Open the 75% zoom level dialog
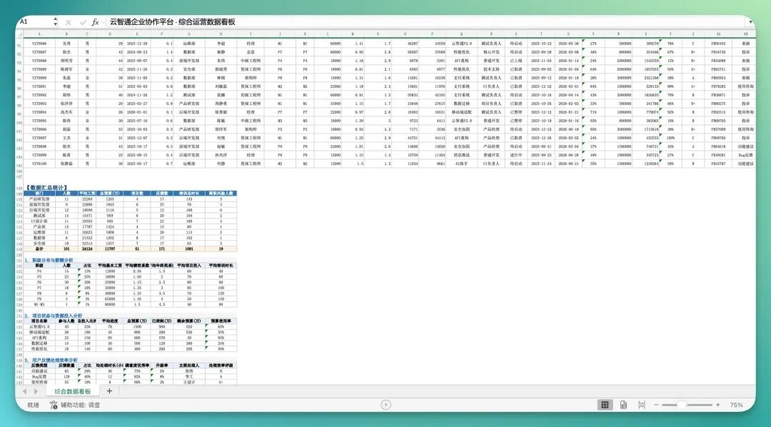The height and width of the screenshot is (427, 771). click(x=736, y=405)
